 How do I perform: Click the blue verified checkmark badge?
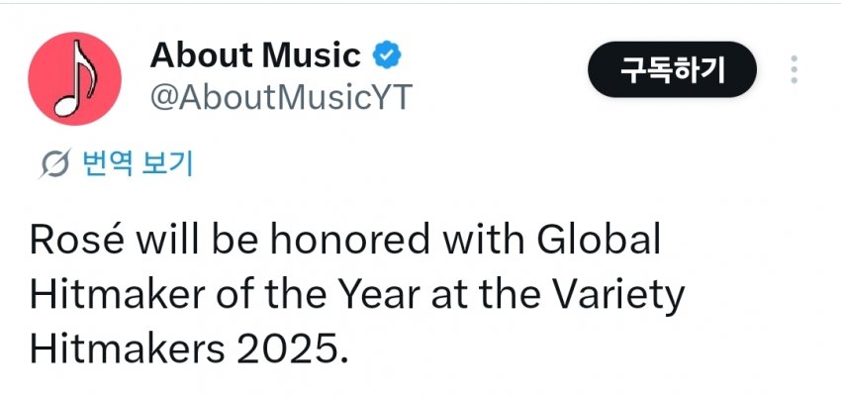pos(384,55)
